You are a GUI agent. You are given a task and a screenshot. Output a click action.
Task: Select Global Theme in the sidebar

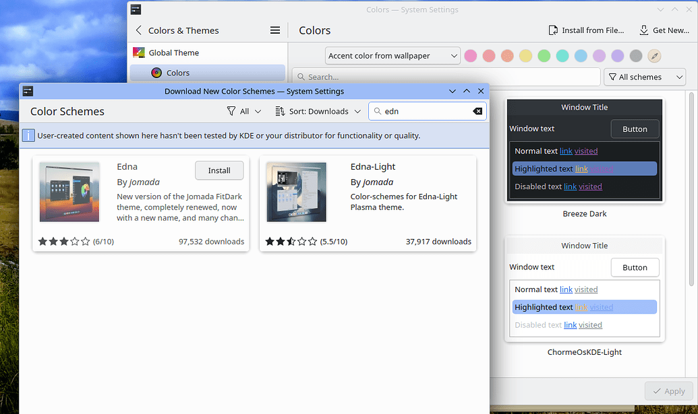pyautogui.click(x=175, y=52)
